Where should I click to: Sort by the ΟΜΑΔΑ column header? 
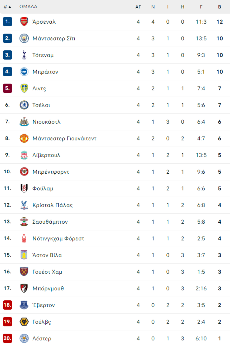(28, 7)
